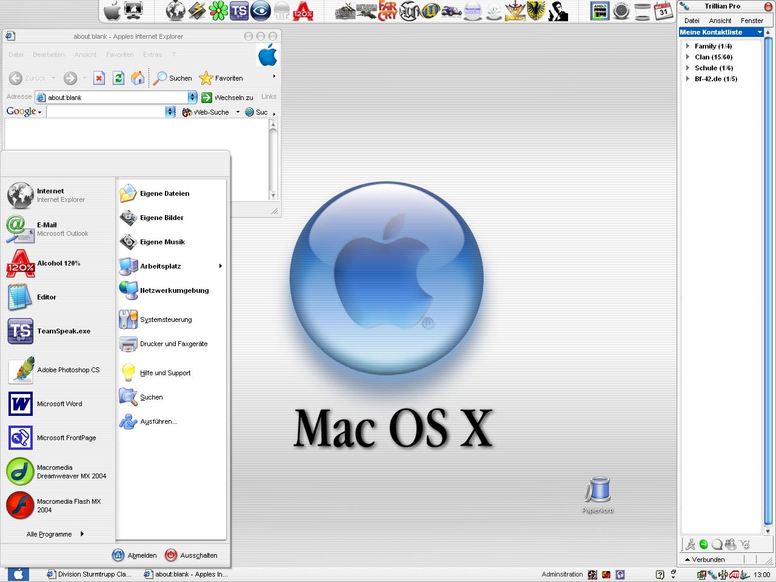
Task: Click the AIM running man icon in Trillian
Action: point(691,544)
